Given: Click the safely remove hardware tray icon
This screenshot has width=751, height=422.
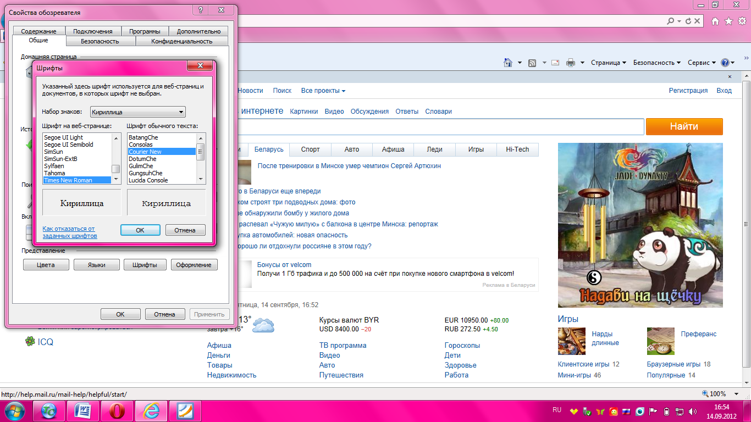Looking at the screenshot, I should pos(587,411).
